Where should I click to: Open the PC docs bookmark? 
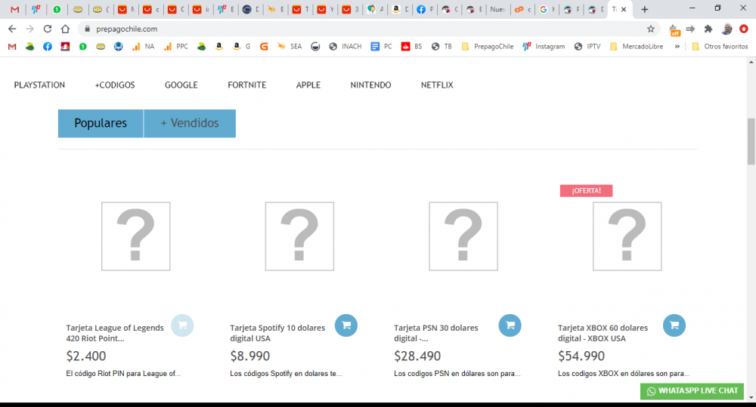(381, 47)
